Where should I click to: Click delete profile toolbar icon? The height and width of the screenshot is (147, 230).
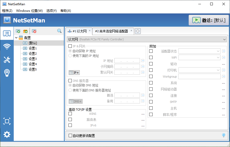pos(34,31)
